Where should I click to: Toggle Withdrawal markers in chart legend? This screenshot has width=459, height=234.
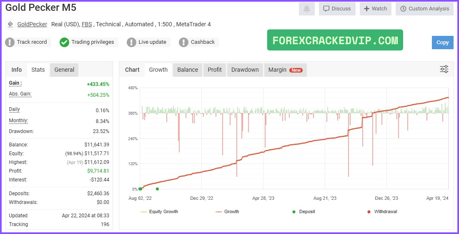point(382,211)
